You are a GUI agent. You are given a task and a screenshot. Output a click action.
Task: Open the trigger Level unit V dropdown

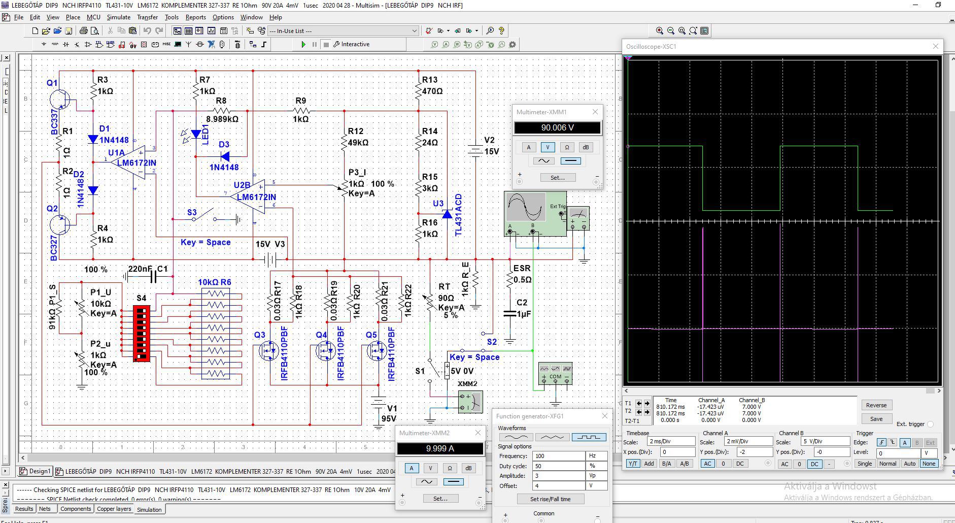tap(929, 453)
